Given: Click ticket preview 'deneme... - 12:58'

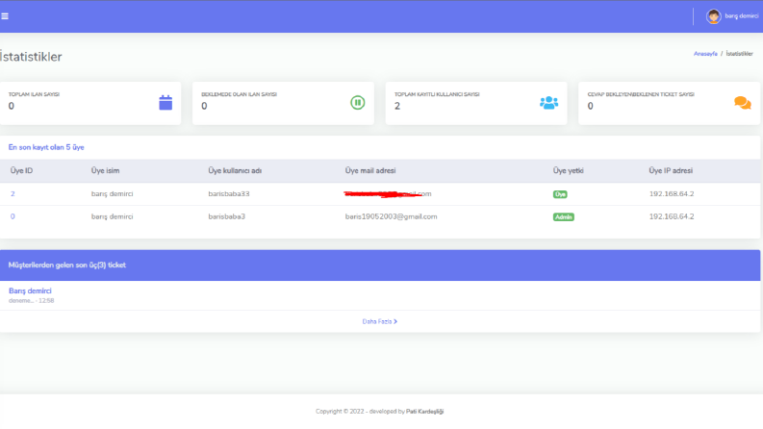Looking at the screenshot, I should (x=31, y=301).
